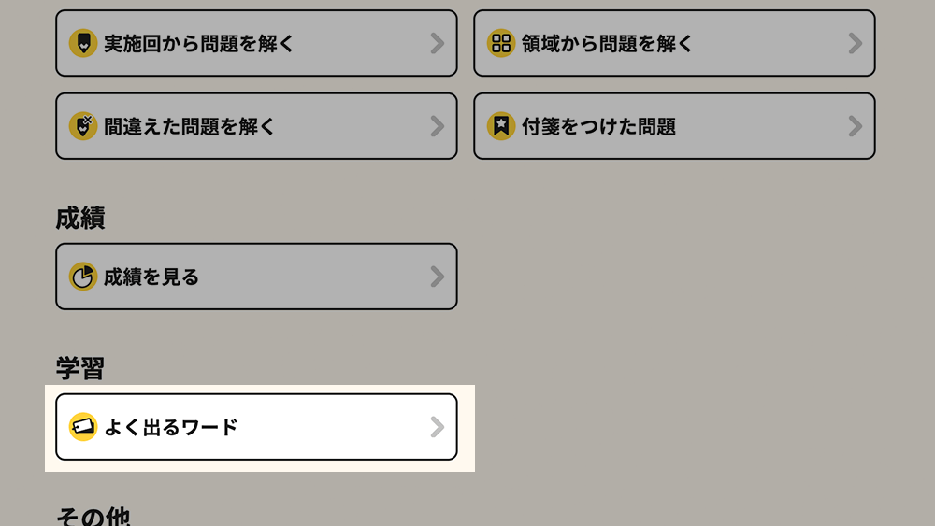The height and width of the screenshot is (526, 935).
Task: Click the shield icon beside 実施回から問題を解く
Action: [x=83, y=43]
